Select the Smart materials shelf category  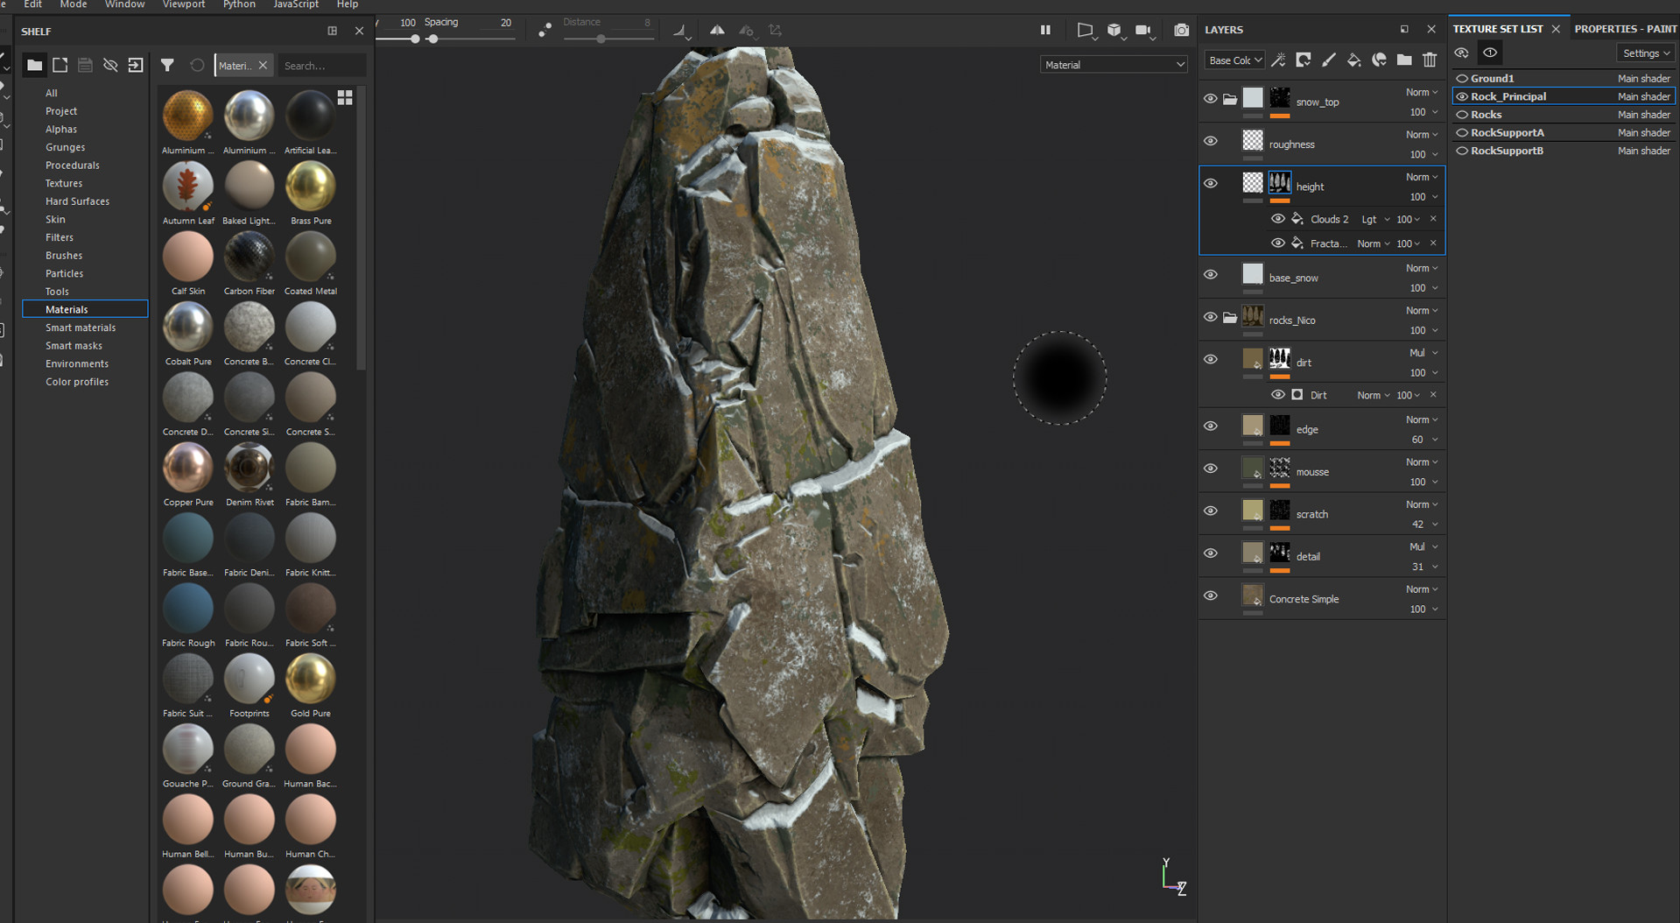point(81,328)
